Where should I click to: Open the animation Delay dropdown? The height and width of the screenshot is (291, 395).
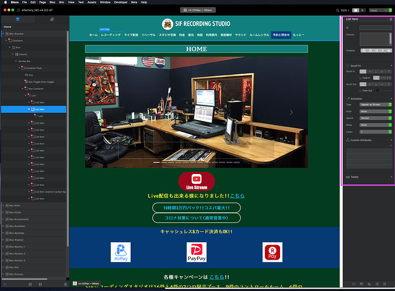pos(376,125)
